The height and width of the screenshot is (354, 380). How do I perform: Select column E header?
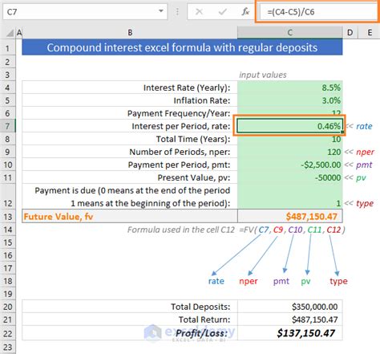tap(370, 33)
